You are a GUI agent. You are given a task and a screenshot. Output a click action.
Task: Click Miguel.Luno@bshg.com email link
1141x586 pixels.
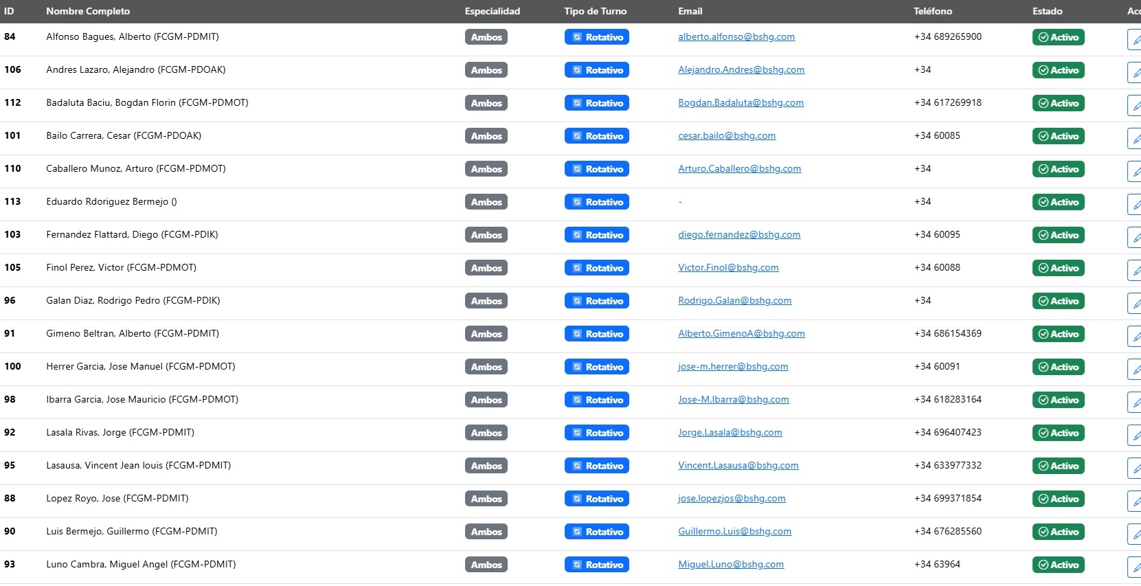731,565
